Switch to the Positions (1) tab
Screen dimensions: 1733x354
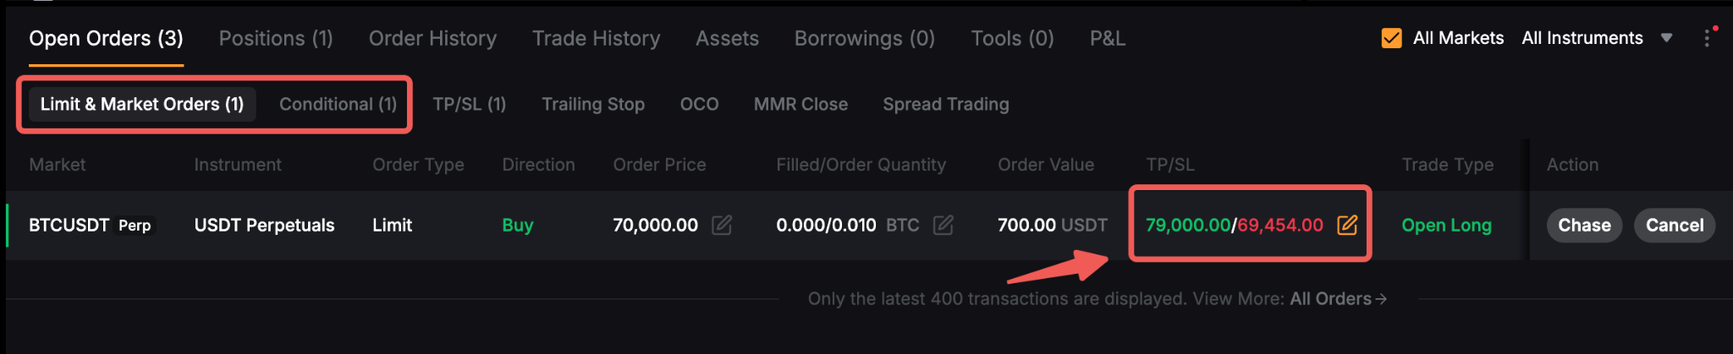click(276, 38)
